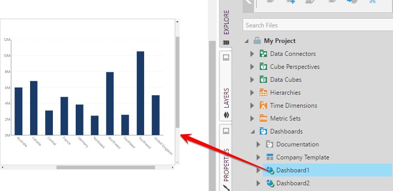
Task: Expand the Documentation folder node
Action: click(x=258, y=144)
